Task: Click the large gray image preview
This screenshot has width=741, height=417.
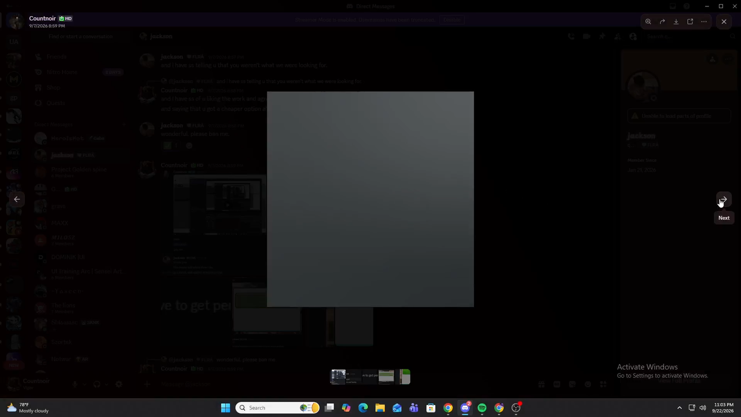Action: (370, 199)
